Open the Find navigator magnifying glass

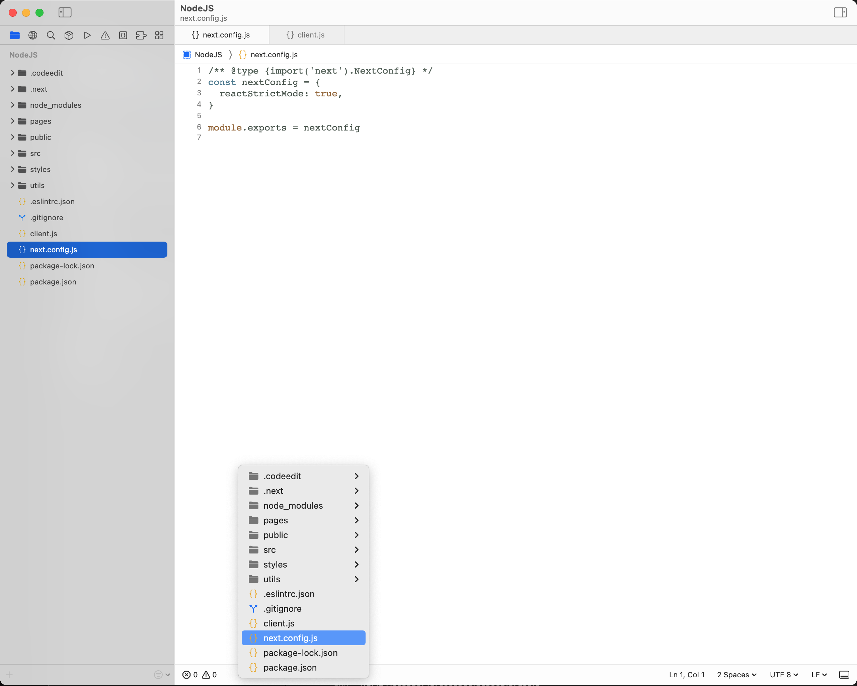(51, 35)
